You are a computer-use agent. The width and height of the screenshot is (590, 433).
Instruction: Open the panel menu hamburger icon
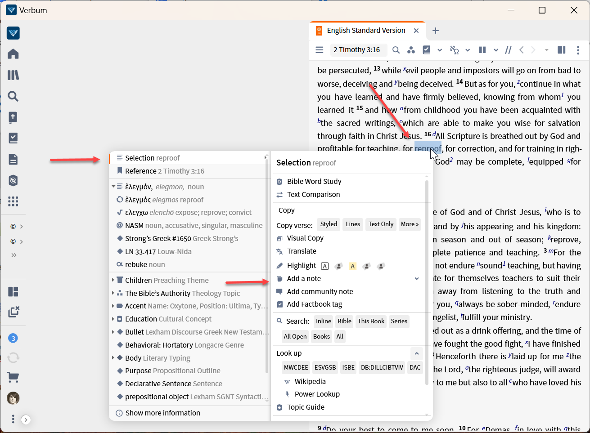tap(320, 50)
